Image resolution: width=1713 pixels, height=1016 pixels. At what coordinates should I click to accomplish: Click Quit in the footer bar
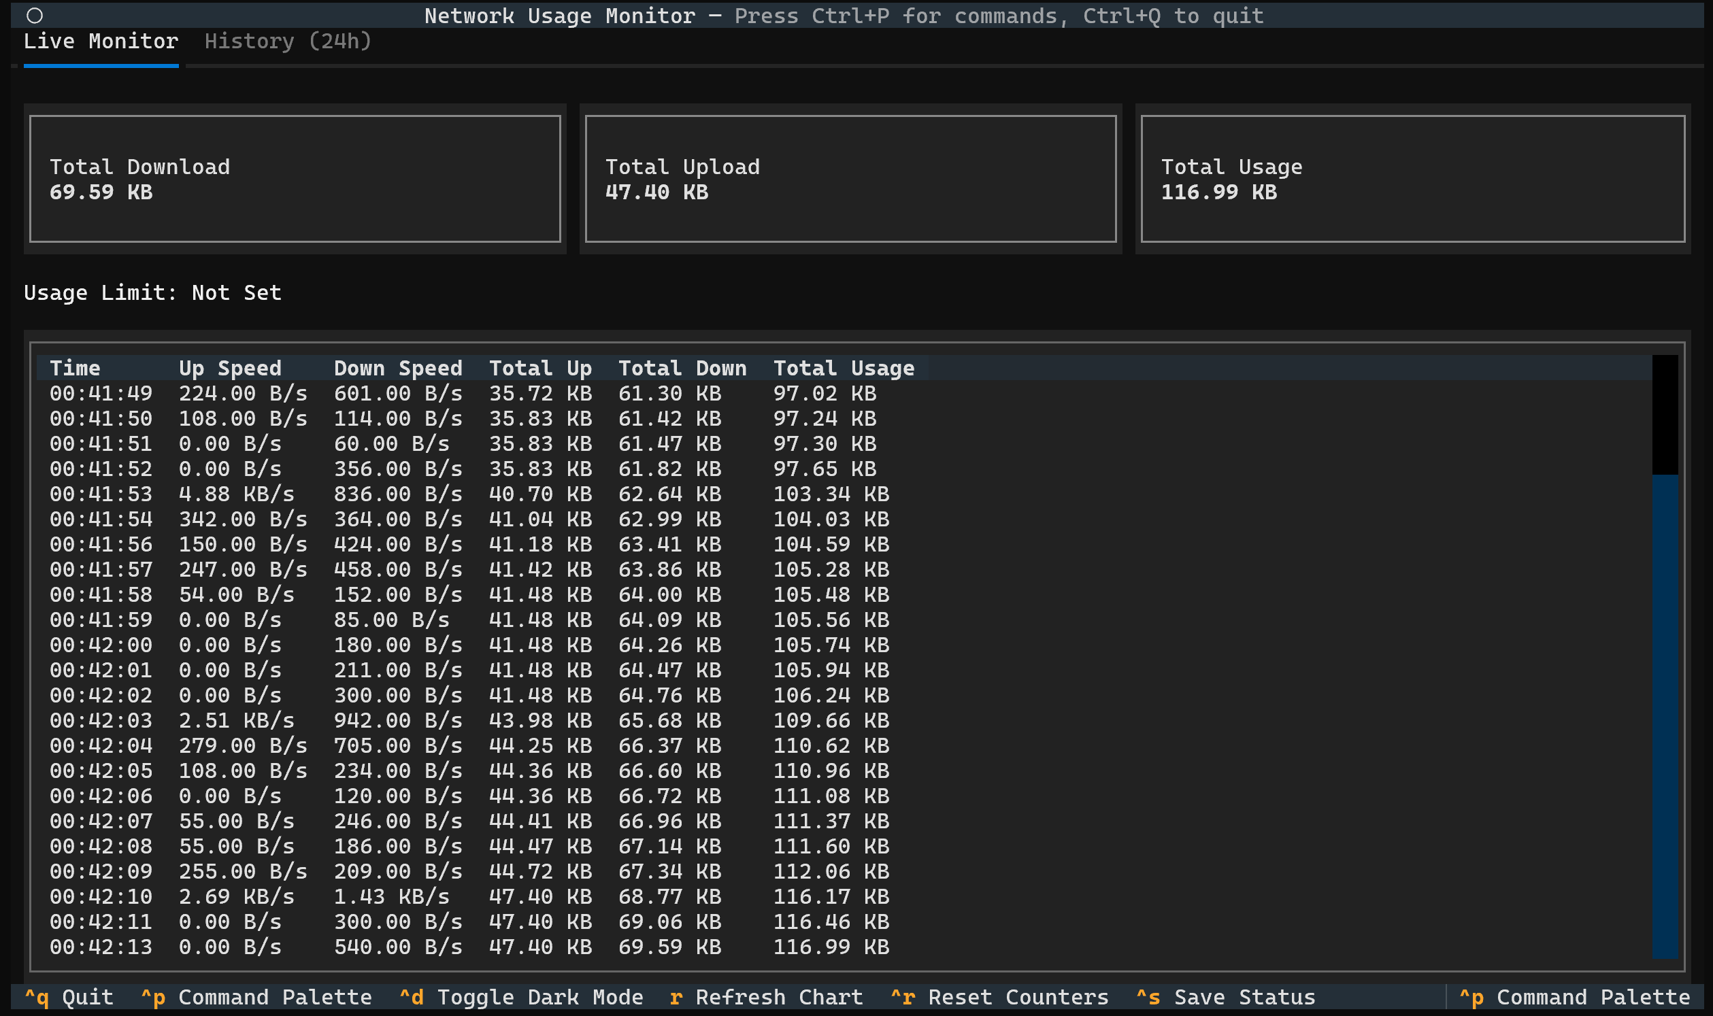(x=70, y=998)
